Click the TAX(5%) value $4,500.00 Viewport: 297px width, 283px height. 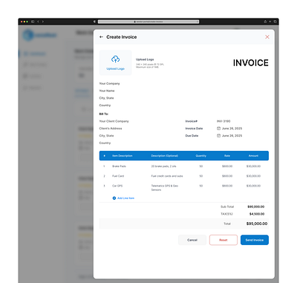[257, 214]
